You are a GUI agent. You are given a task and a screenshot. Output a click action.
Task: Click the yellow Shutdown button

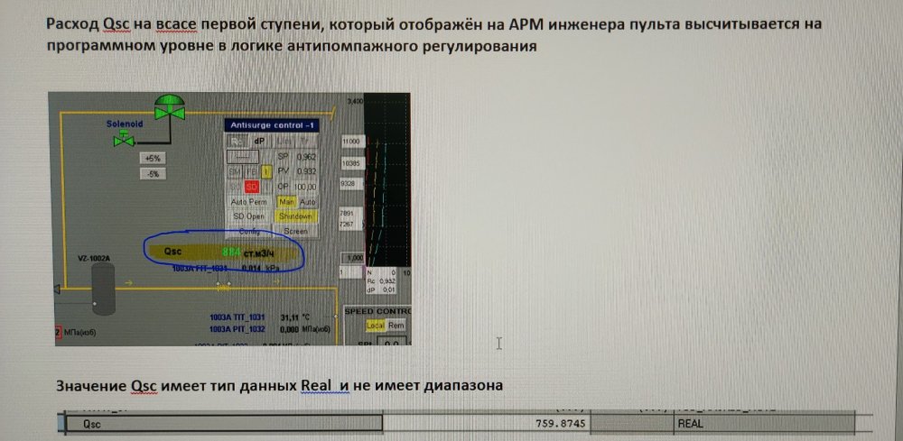click(x=296, y=216)
